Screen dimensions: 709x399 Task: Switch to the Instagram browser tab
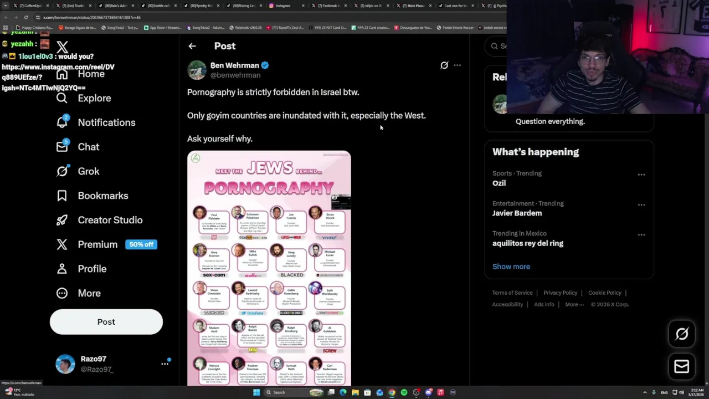pos(286,6)
